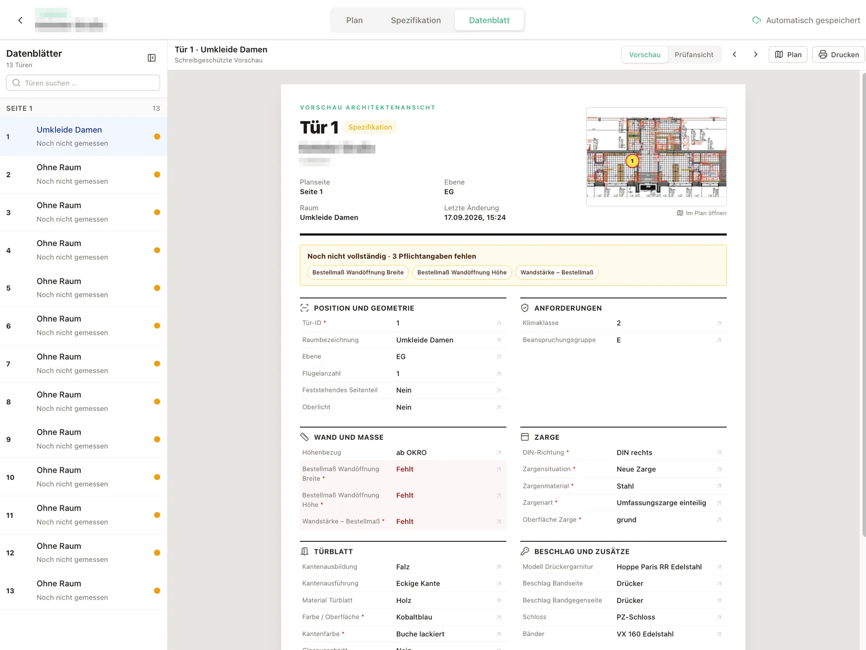The width and height of the screenshot is (866, 650).
Task: Print the datasheet with Drucken
Action: coord(838,55)
